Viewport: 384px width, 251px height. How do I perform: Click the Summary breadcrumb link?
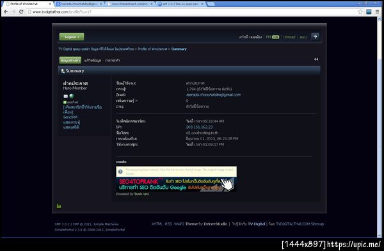[x=179, y=49]
